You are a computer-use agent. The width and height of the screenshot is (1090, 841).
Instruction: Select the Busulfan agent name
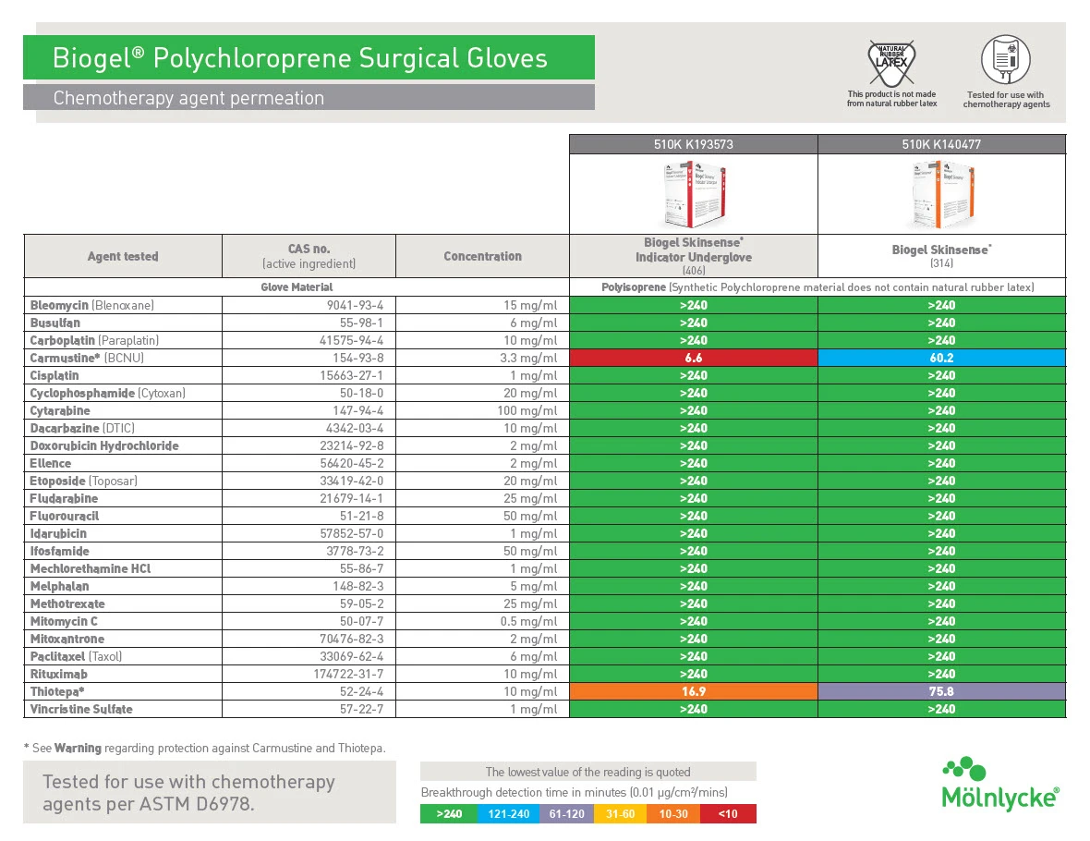(x=54, y=323)
